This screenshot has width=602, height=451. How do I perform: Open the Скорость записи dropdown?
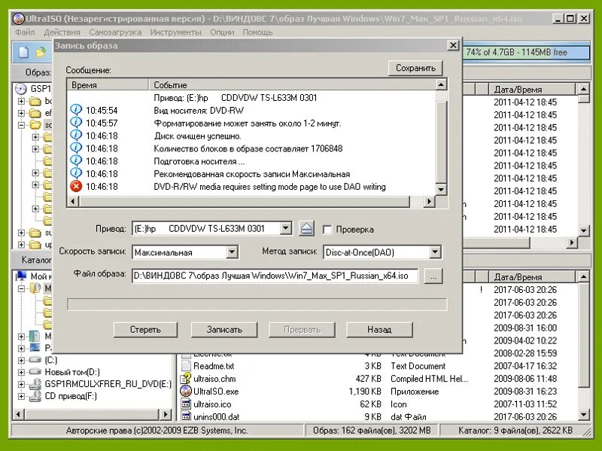(232, 252)
